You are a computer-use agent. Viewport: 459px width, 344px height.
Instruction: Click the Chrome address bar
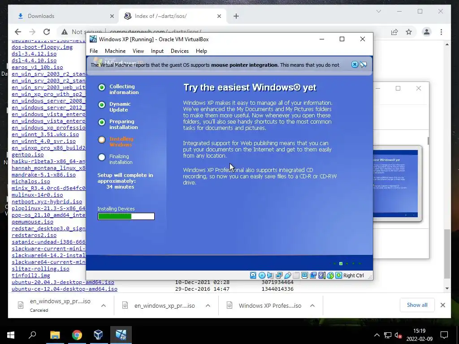point(222,32)
